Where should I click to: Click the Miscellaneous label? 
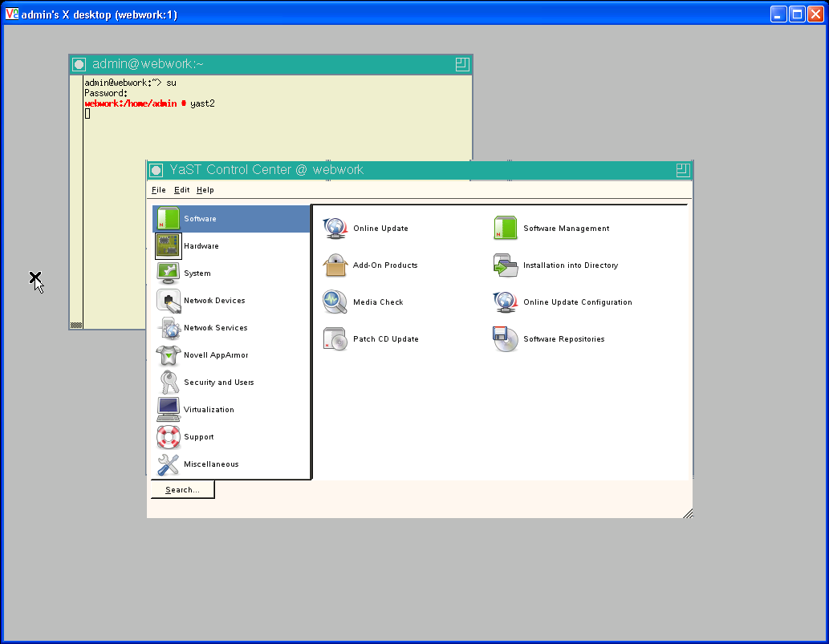(x=211, y=464)
